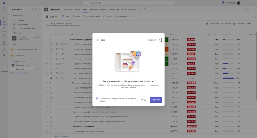This screenshot has width=257, height=138.
Task: Open Chat from the left rail
Action: tap(4, 16)
